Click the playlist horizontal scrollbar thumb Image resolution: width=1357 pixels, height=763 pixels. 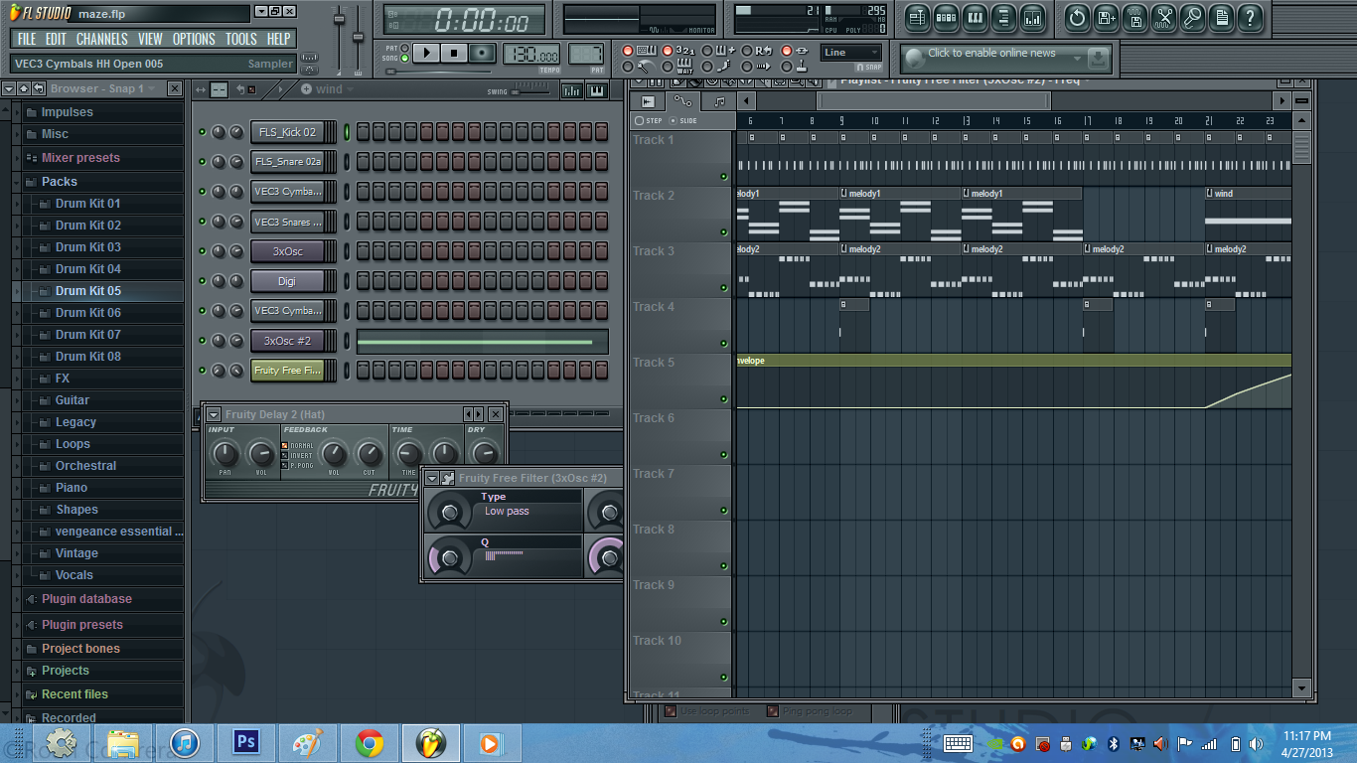point(933,100)
